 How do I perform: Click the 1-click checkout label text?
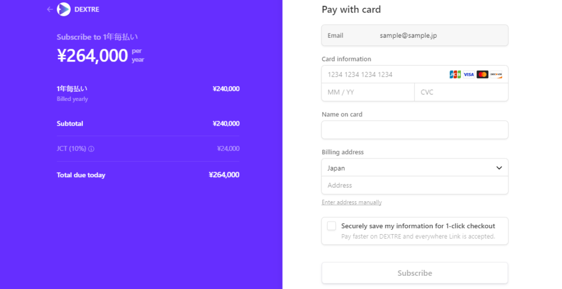point(418,226)
